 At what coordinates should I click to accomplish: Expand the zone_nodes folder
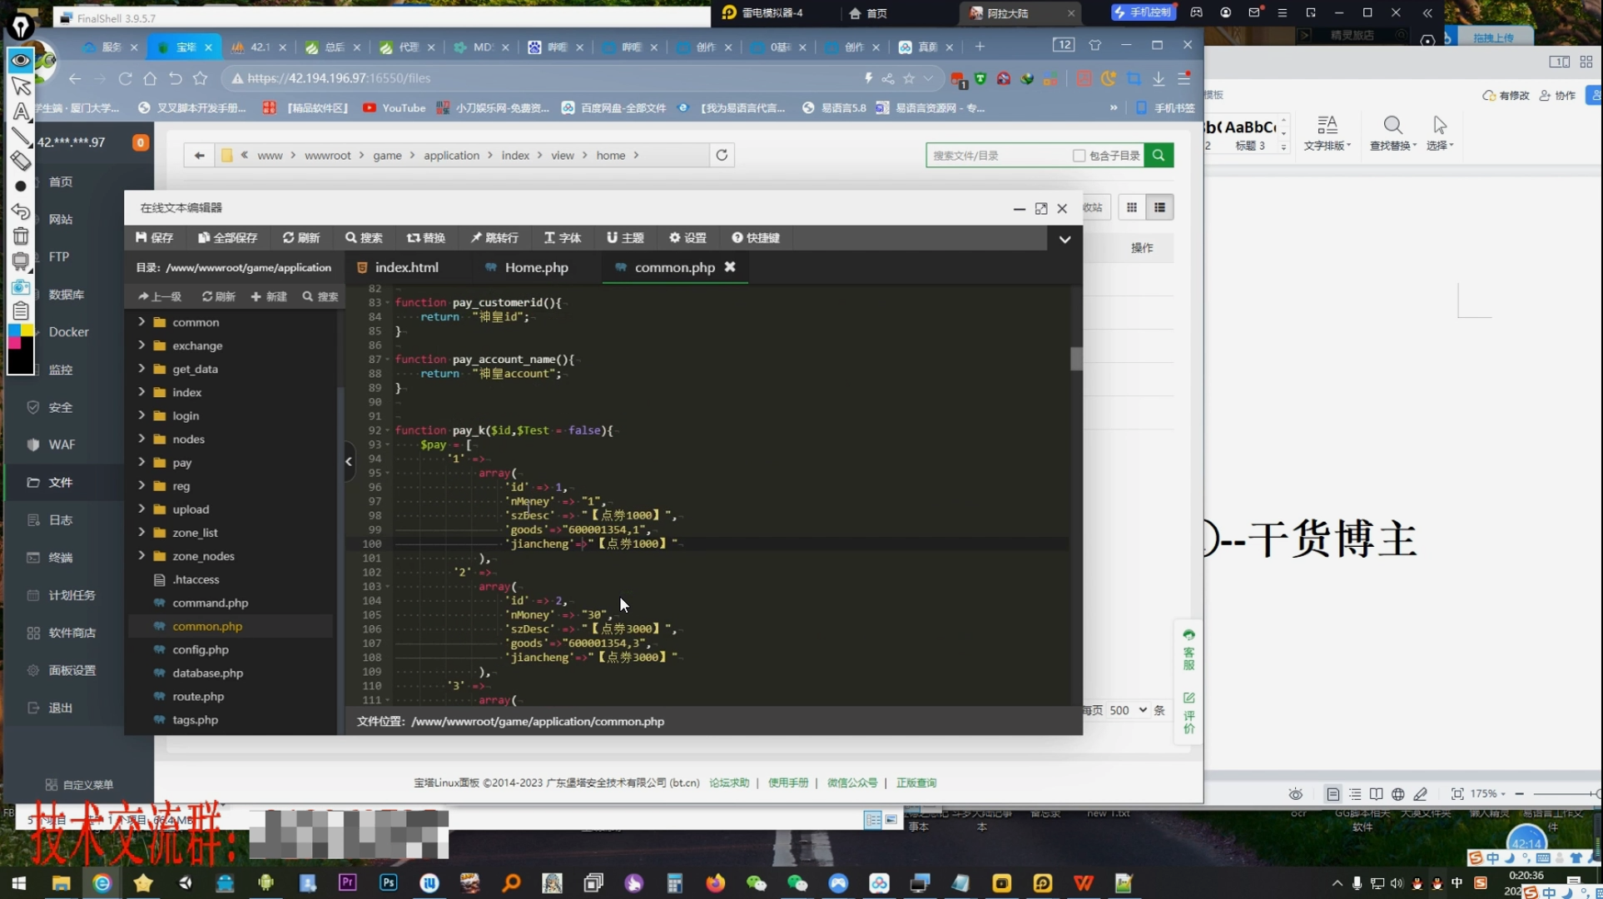click(141, 555)
